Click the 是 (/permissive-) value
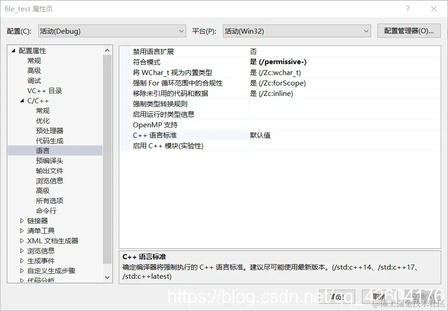The image size is (448, 311). pos(278,62)
